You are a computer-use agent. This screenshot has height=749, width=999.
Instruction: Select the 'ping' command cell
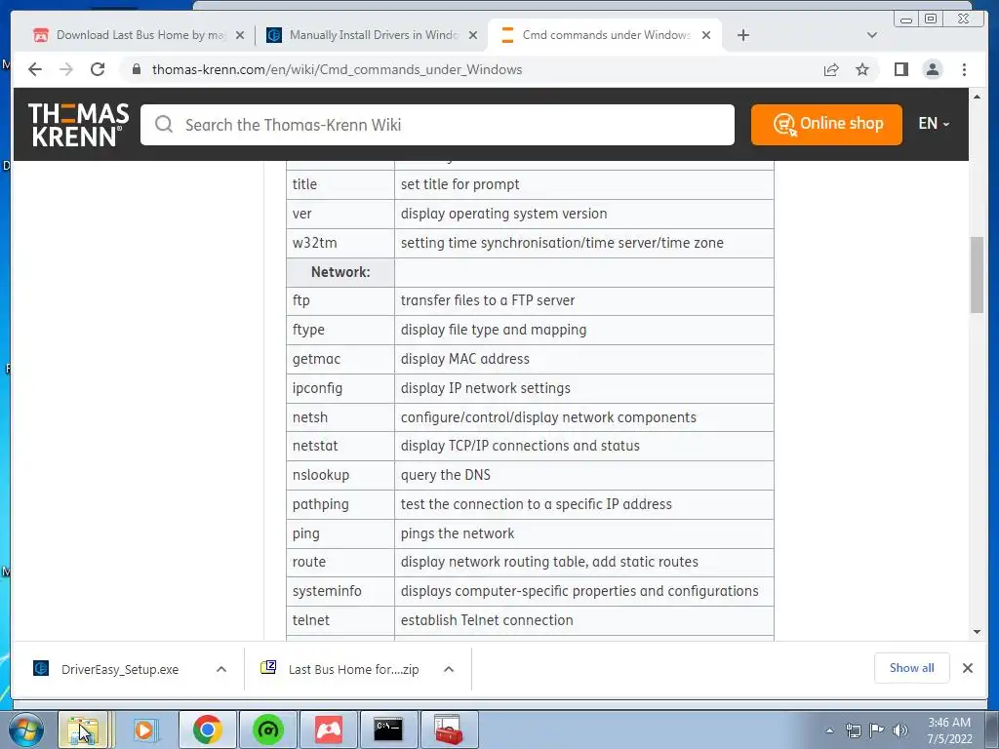pos(340,533)
